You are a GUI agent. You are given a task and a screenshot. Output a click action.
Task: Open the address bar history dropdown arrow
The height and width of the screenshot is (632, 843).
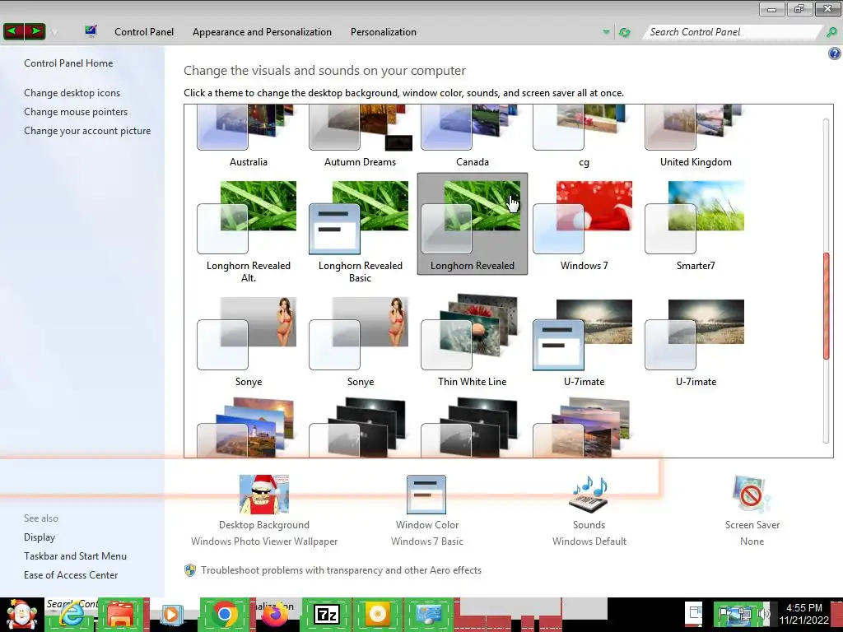(606, 32)
